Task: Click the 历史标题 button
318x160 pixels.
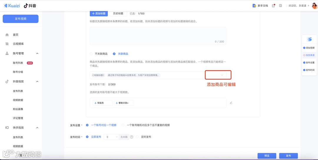Action: pyautogui.click(x=118, y=13)
